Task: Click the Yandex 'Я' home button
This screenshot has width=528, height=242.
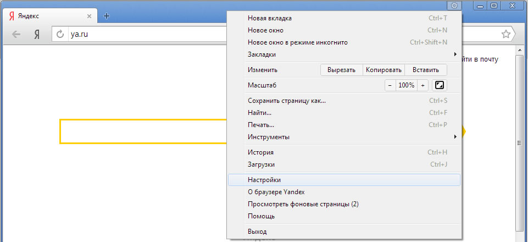Action: click(x=37, y=34)
